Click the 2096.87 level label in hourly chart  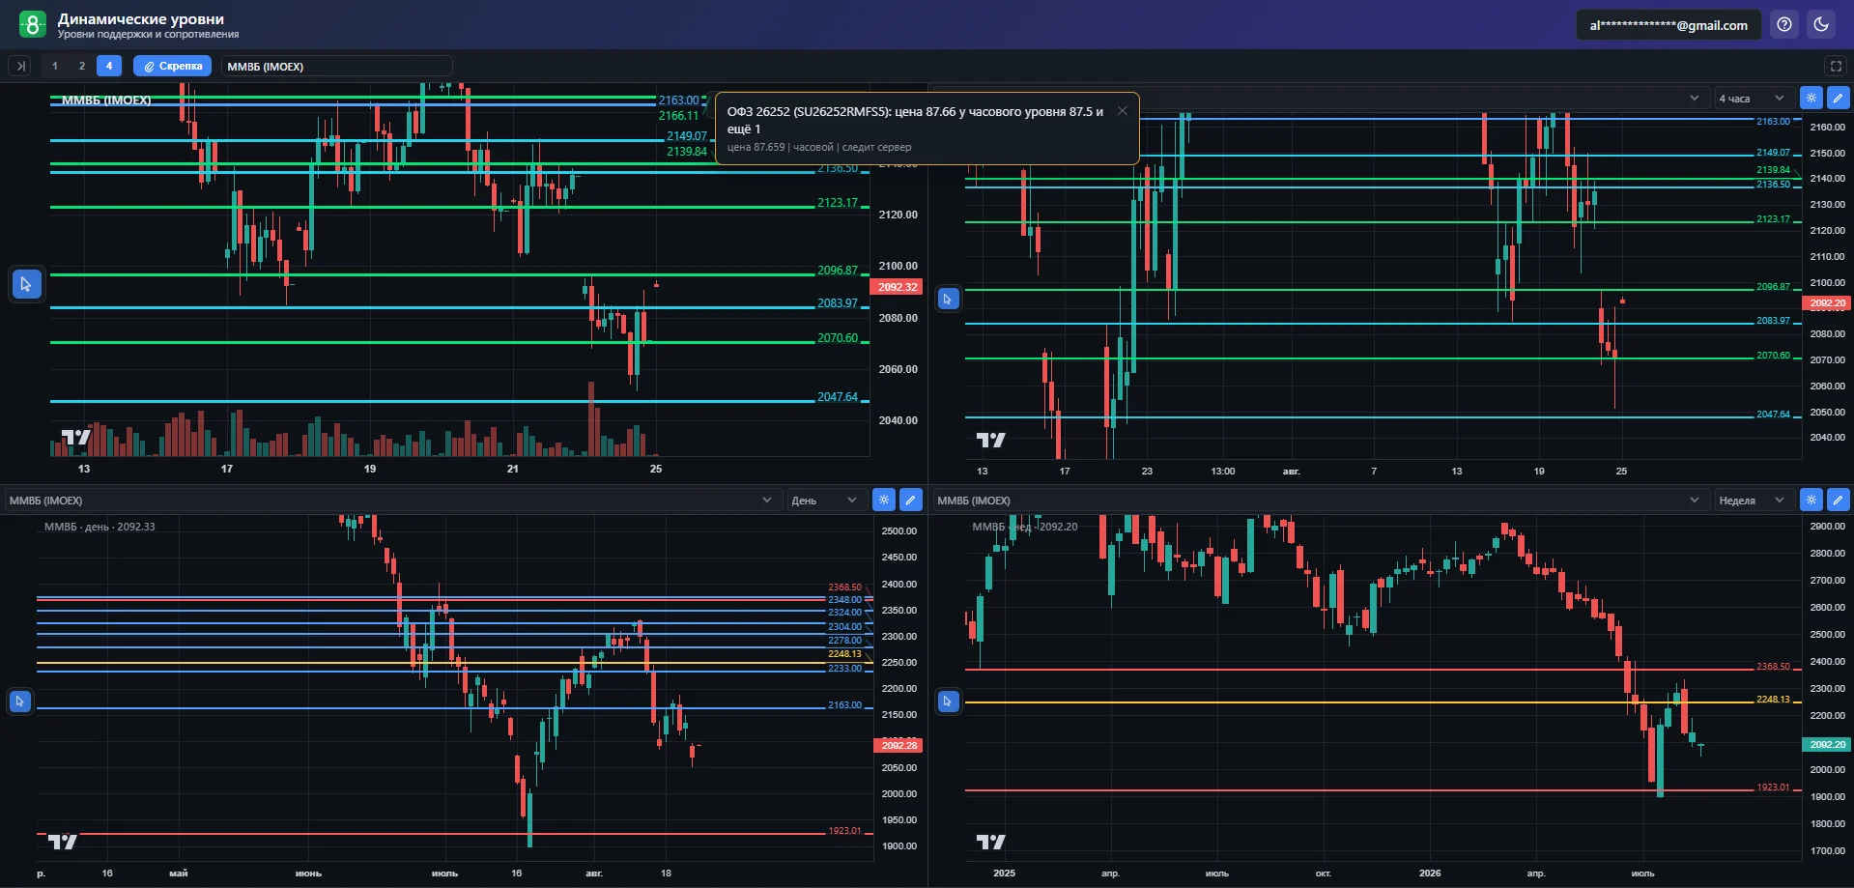(838, 271)
